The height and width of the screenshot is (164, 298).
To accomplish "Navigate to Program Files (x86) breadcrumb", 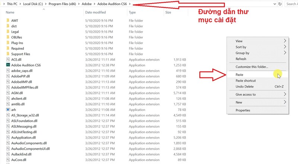I will [x=62, y=4].
